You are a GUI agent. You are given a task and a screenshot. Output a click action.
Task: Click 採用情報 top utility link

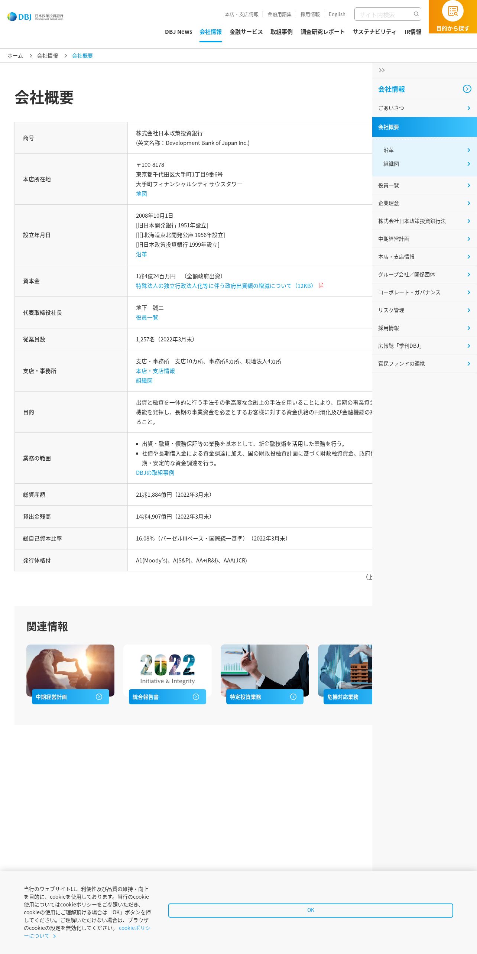[310, 14]
